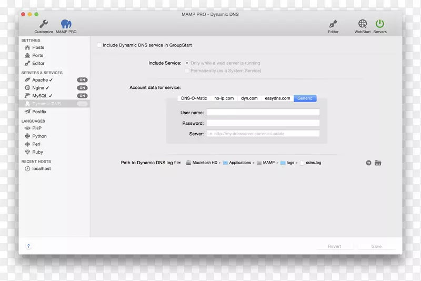Select Dynamic DNS in sidebar
This screenshot has width=421, height=281.
(54, 104)
